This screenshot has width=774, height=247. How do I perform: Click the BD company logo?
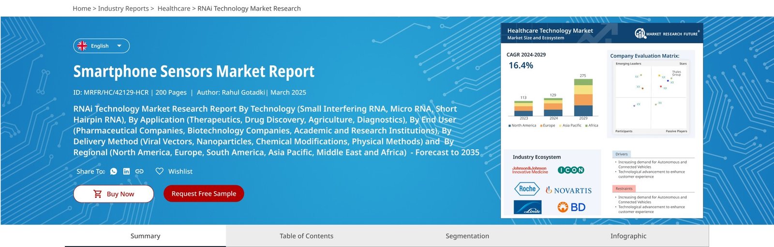(571, 207)
